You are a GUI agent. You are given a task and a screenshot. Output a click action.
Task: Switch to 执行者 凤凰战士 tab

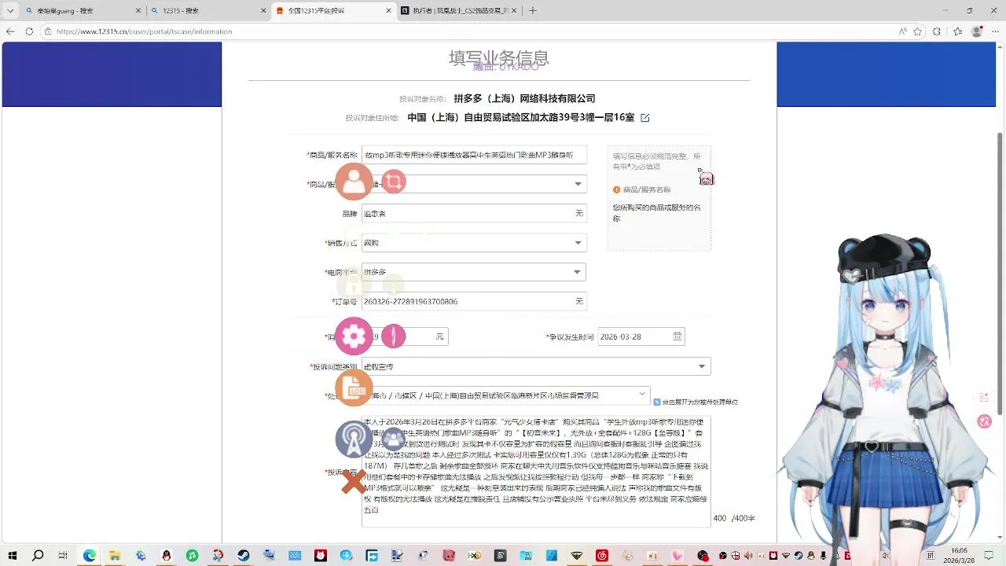point(459,10)
